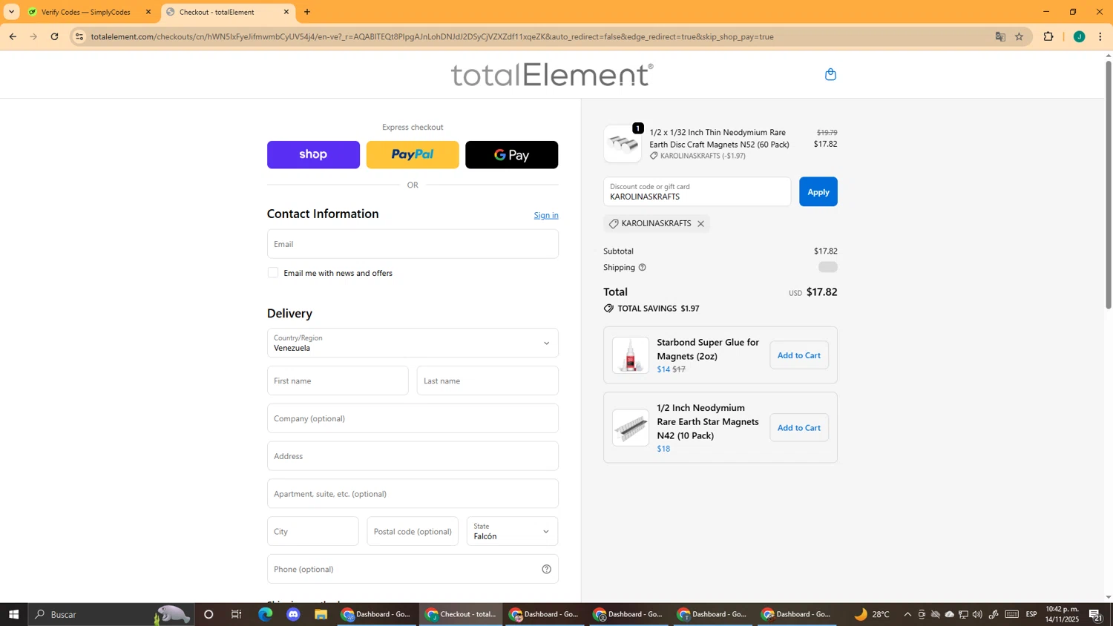The image size is (1113, 626).
Task: Click the browser back arrow
Action: coord(13,36)
